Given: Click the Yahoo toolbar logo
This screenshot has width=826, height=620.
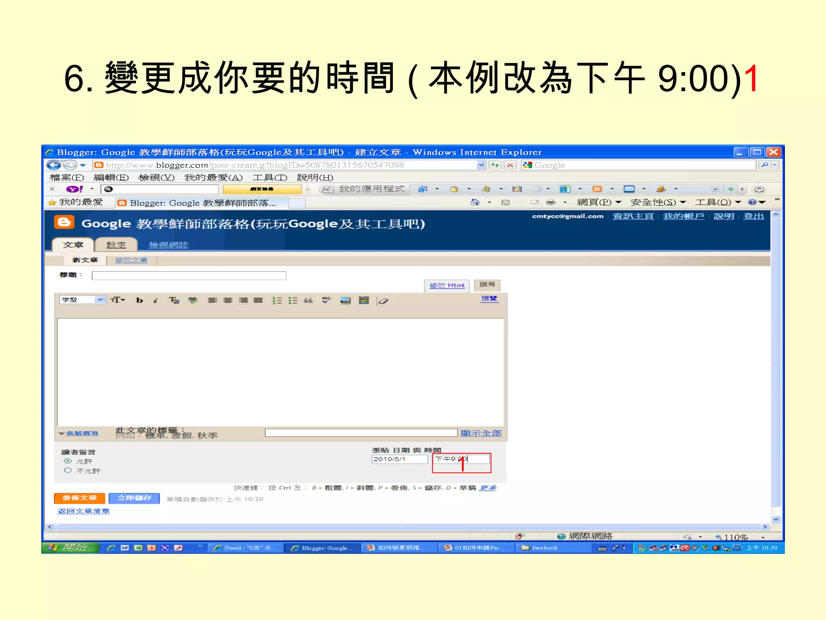Looking at the screenshot, I should click(75, 189).
